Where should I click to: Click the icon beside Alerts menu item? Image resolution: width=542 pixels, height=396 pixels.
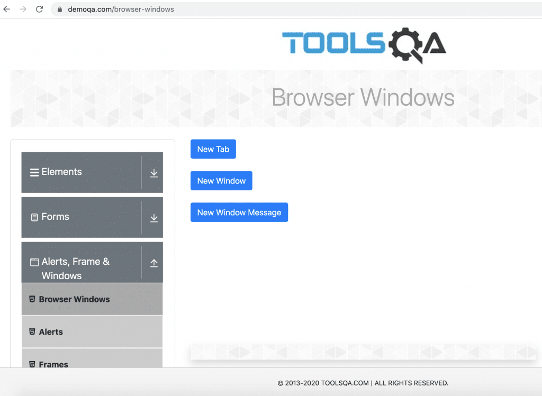pos(33,331)
